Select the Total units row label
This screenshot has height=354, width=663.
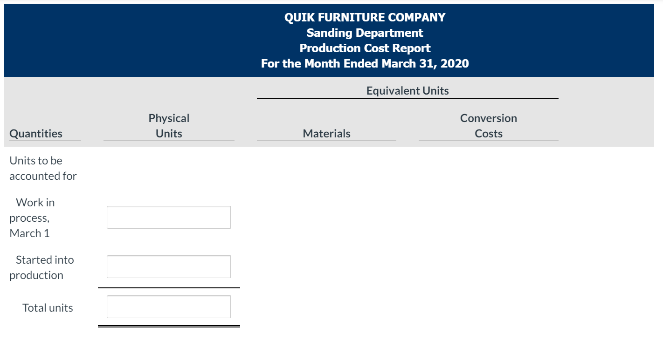tap(47, 307)
